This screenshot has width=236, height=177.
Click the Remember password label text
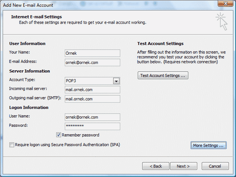pyautogui.click(x=80, y=135)
